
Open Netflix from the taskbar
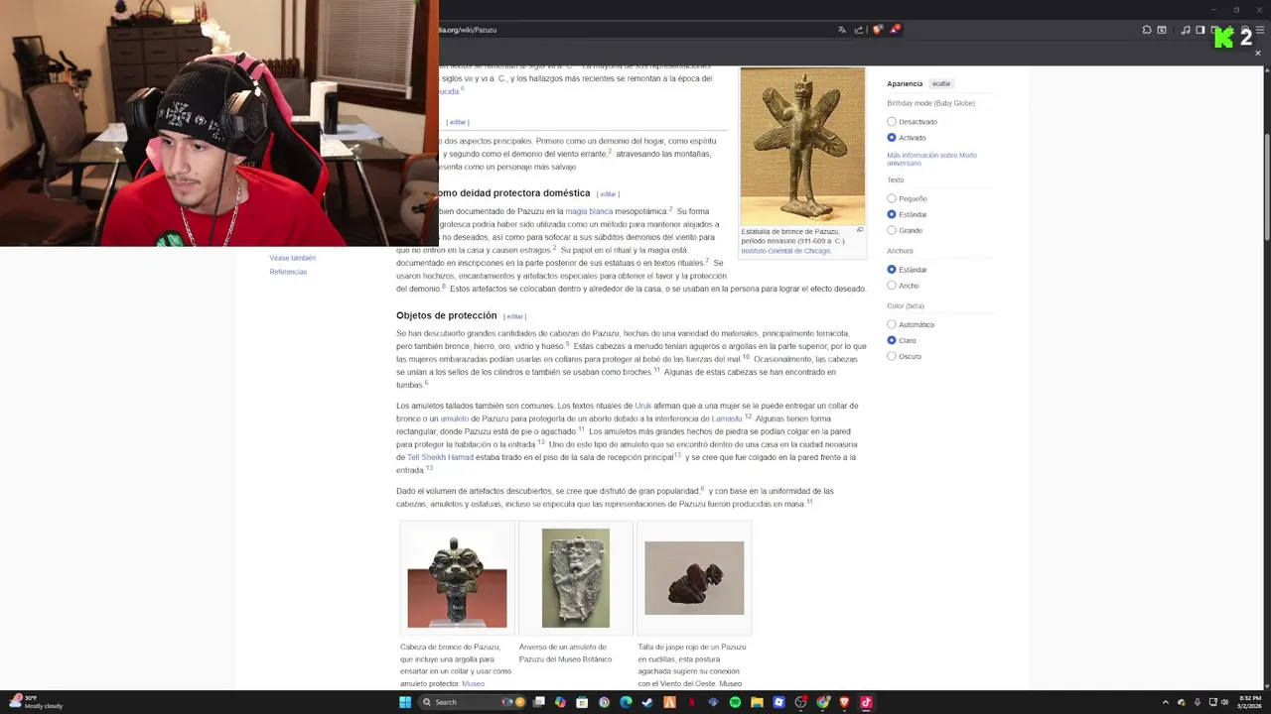pos(691,702)
